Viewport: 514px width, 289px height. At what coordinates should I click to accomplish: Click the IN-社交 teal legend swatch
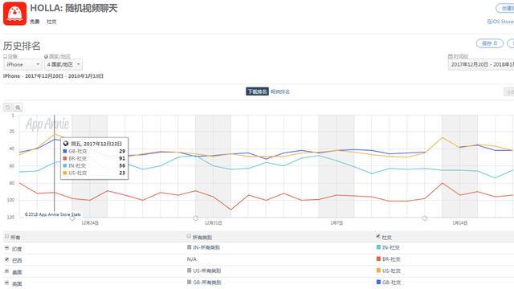point(378,247)
